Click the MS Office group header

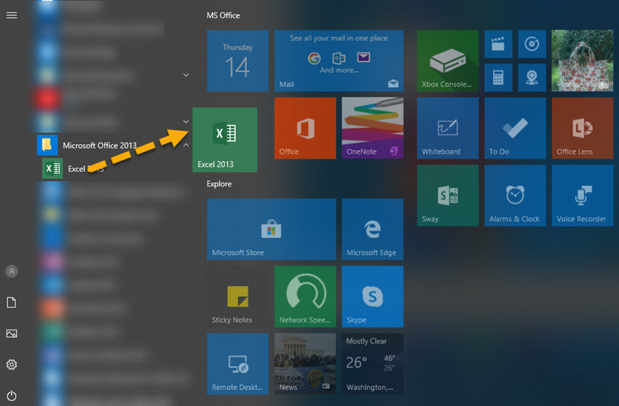223,15
